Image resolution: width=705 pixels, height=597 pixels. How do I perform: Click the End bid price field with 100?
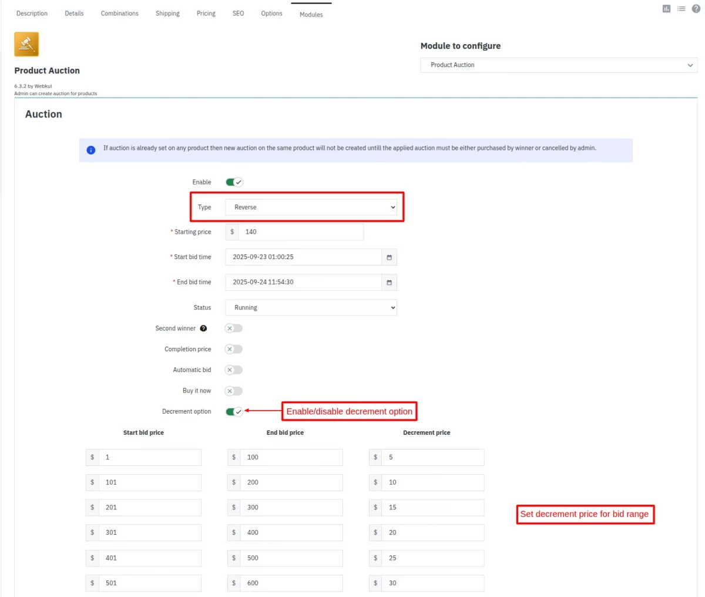tap(291, 458)
